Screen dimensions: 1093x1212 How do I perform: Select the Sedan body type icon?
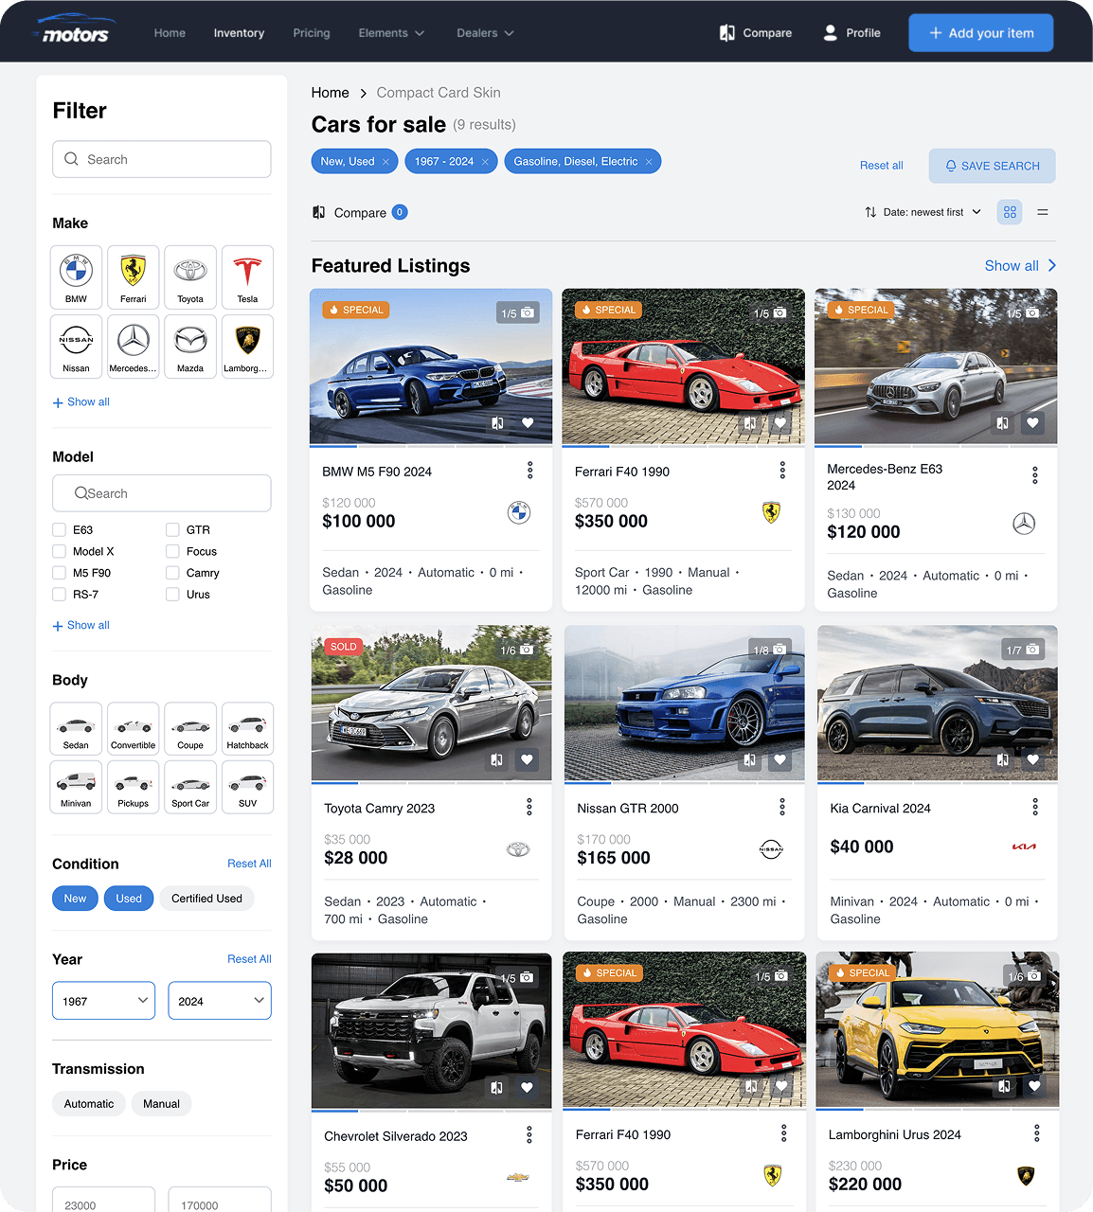(76, 728)
